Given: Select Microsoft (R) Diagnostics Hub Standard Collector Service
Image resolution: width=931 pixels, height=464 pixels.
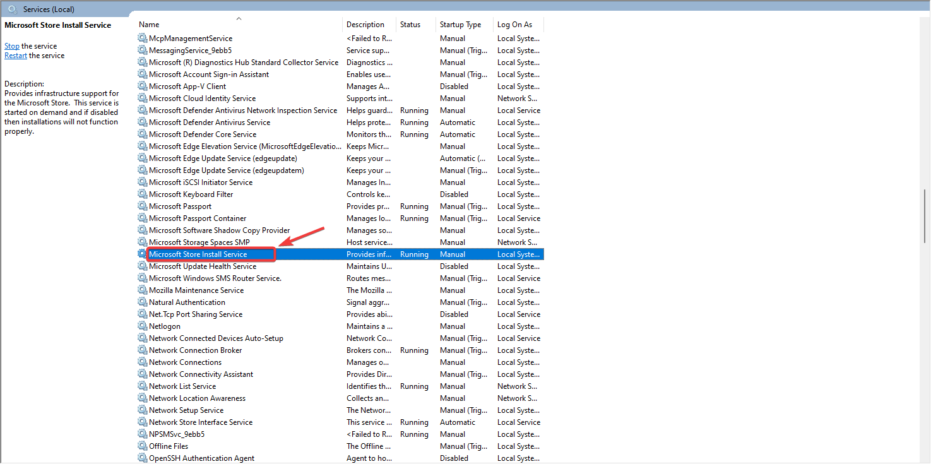Looking at the screenshot, I should 244,62.
